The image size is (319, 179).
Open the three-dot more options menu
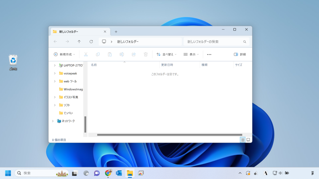[x=209, y=54]
